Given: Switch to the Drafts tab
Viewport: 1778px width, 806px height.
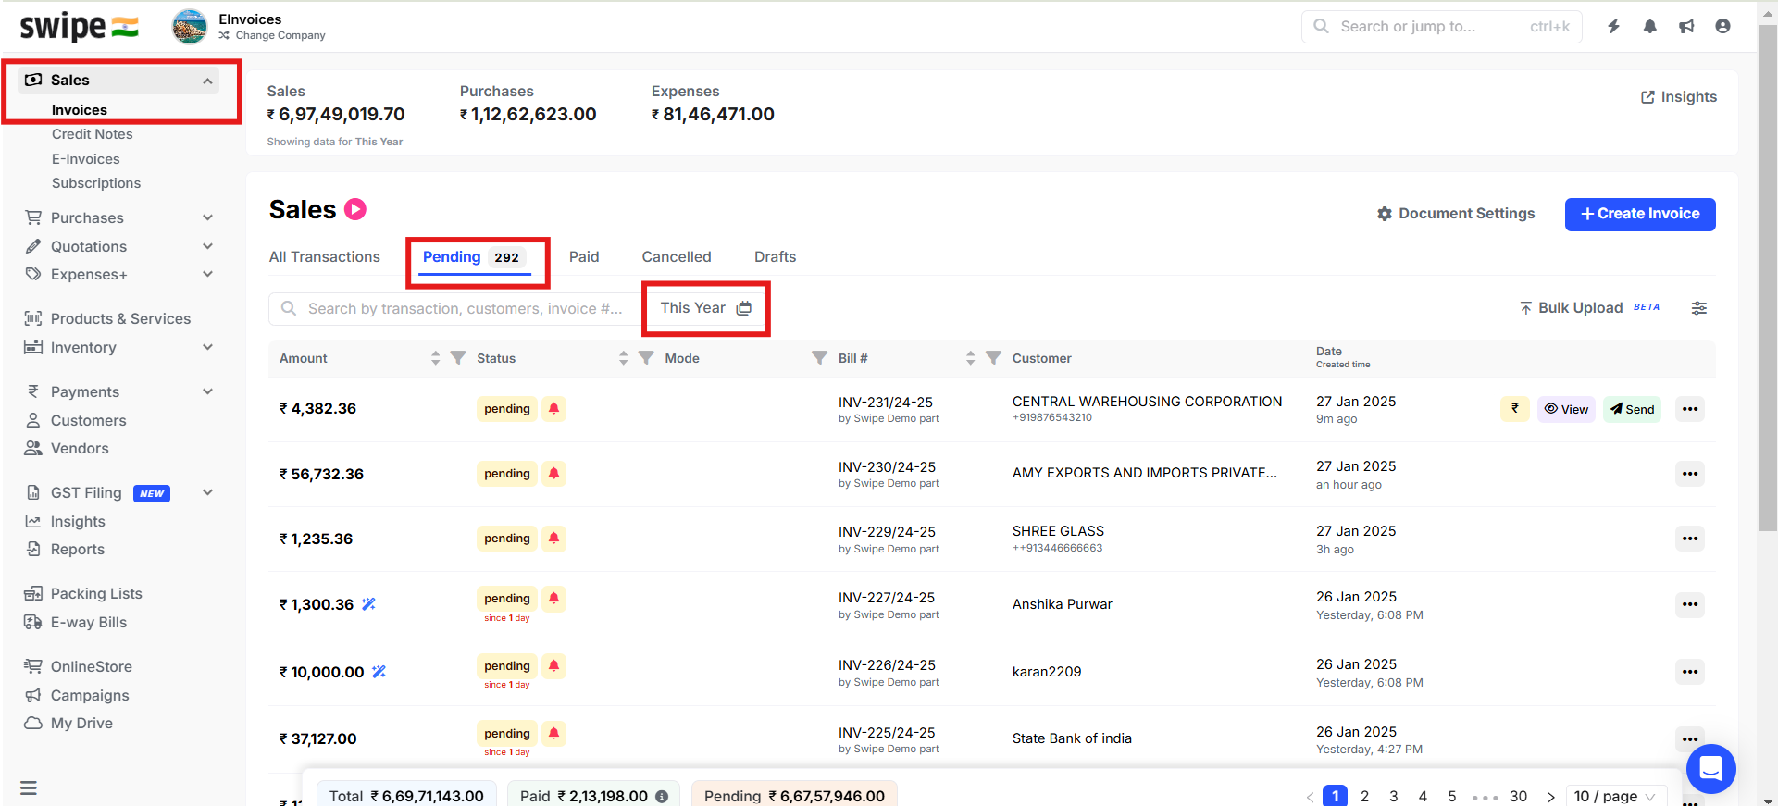Looking at the screenshot, I should coord(775,256).
